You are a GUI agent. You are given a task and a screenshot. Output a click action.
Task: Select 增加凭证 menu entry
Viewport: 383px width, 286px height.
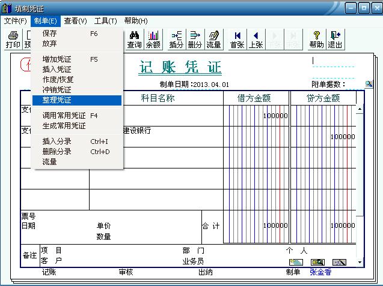pos(77,59)
